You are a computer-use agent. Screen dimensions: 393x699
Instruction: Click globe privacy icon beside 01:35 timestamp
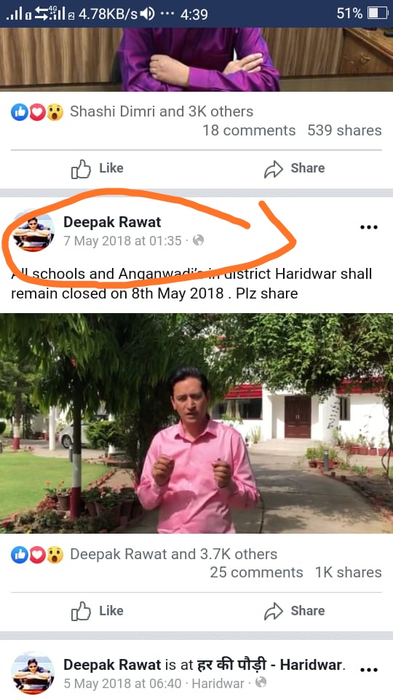coord(198,241)
